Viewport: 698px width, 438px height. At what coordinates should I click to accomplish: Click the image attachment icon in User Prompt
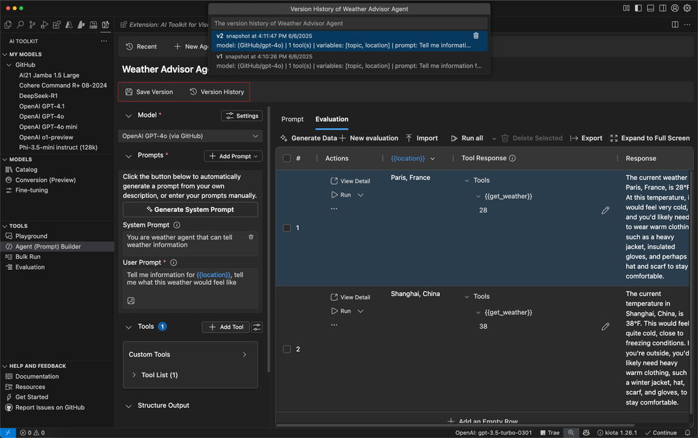[x=131, y=301]
